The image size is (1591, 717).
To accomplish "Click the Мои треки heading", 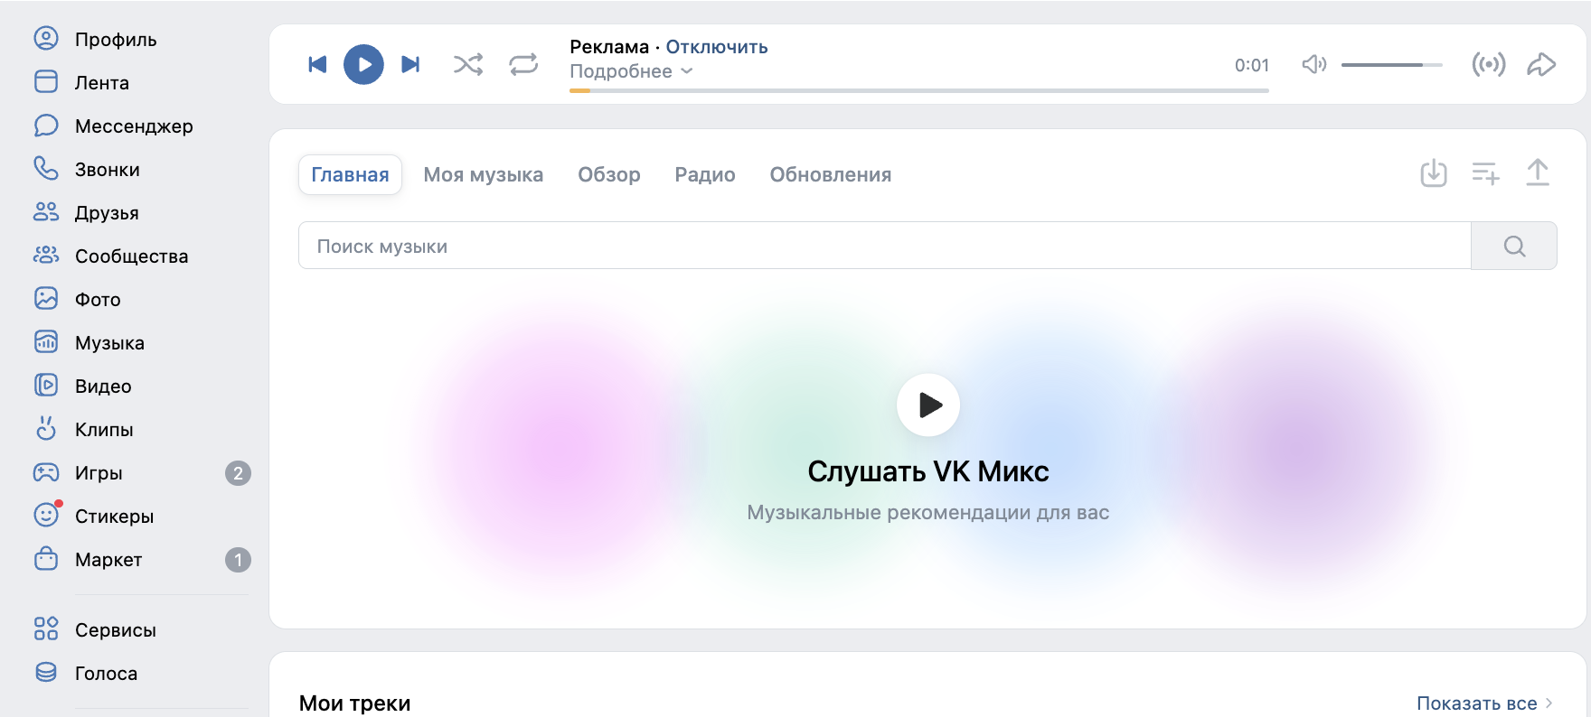I will [x=355, y=703].
